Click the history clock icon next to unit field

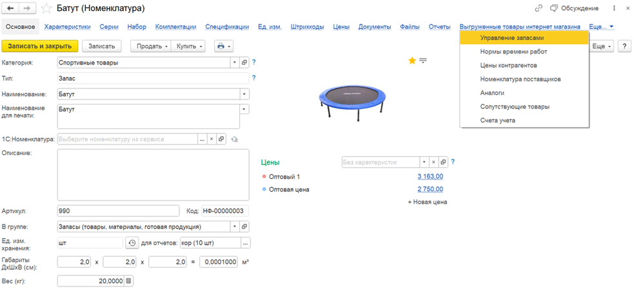point(132,243)
